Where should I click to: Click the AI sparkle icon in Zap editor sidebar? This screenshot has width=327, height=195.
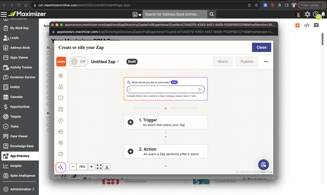61,167
